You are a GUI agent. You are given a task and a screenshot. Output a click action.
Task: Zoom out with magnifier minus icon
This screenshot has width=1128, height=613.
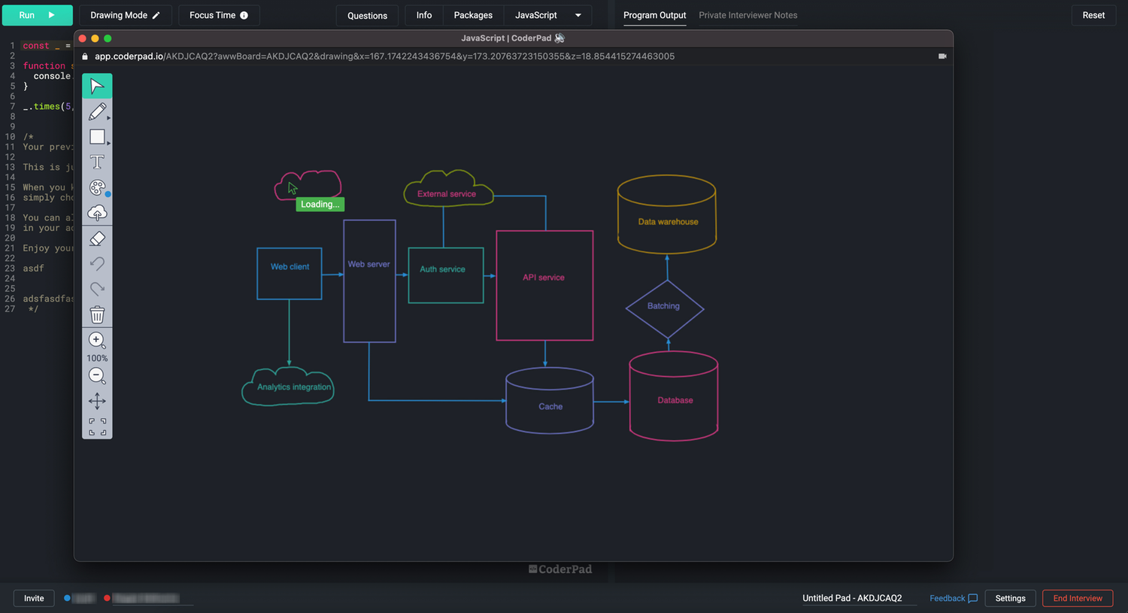click(96, 375)
